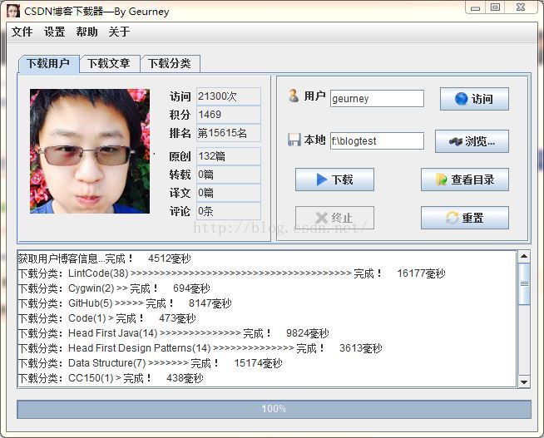544x438 pixels.
Task: Open the 设置 menu
Action: click(54, 32)
